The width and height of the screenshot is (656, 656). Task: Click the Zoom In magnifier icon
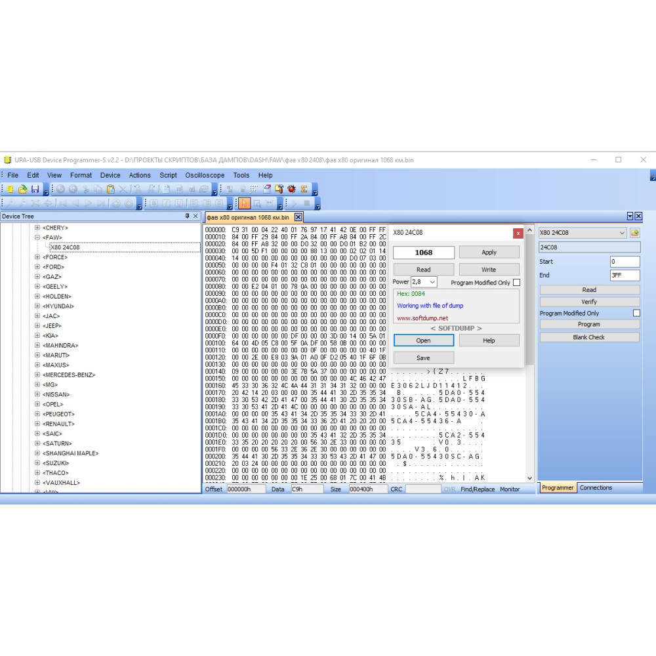[x=10, y=203]
